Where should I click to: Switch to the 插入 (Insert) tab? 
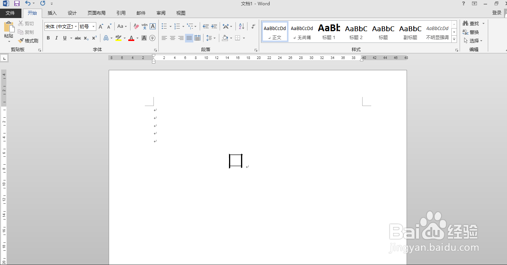52,13
